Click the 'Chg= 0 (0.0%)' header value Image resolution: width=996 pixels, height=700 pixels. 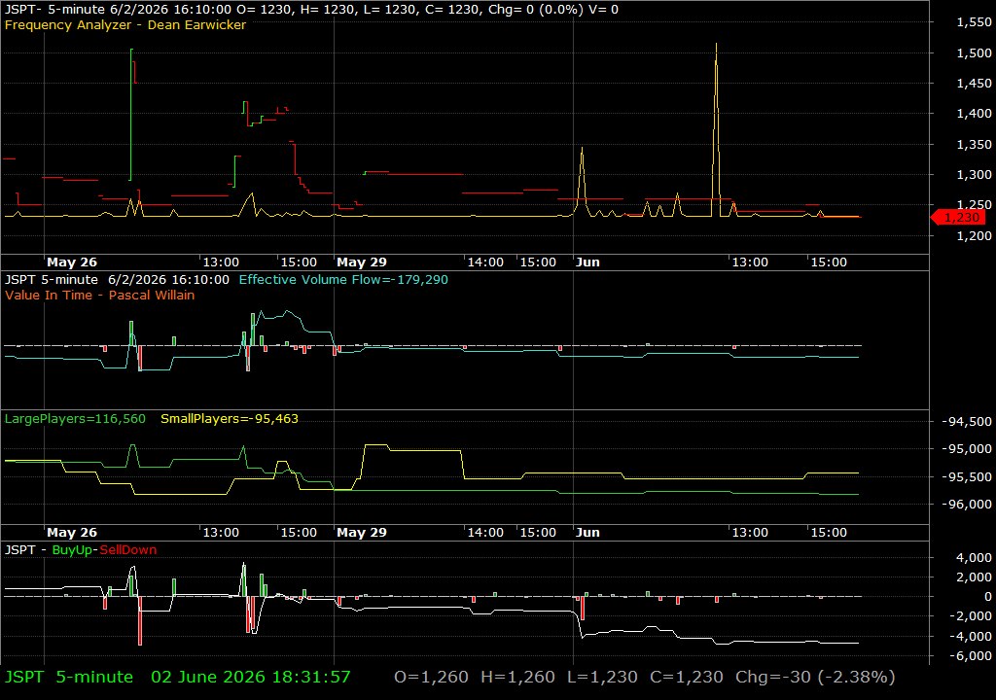538,10
